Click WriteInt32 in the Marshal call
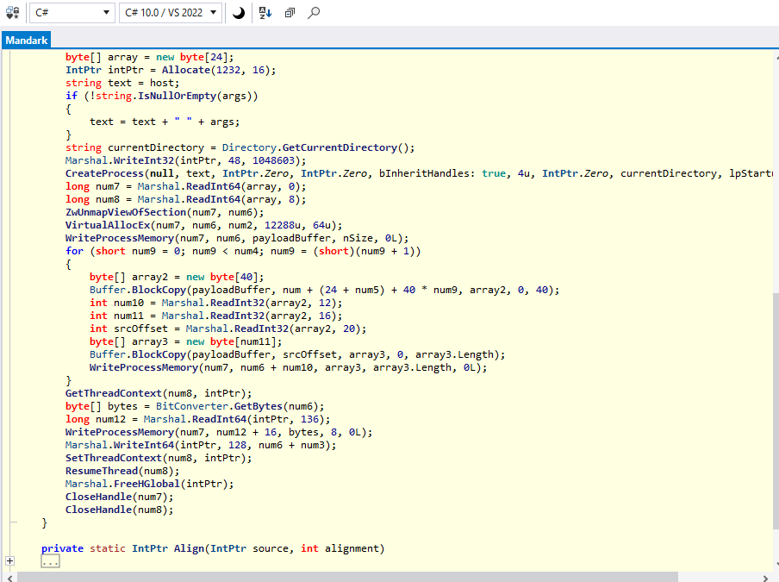 (x=144, y=160)
